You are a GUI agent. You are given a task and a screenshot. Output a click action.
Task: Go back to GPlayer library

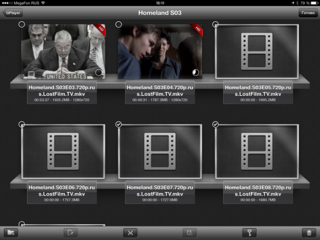click(13, 13)
